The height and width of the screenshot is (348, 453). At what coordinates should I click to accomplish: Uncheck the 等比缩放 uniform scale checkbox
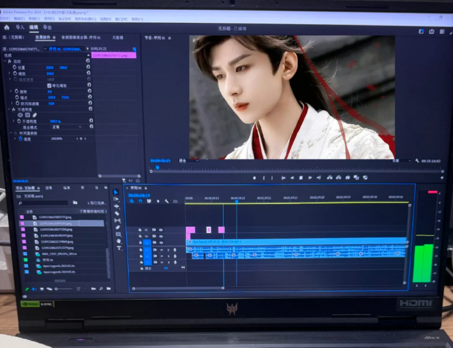pos(49,85)
